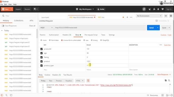
Task: Open the Cookies link near Code
Action: [x=163, y=35]
